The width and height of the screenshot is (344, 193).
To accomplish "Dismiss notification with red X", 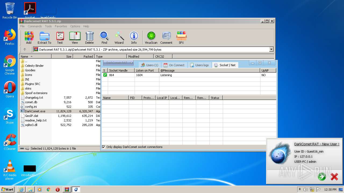I will pyautogui.click(x=334, y=177).
